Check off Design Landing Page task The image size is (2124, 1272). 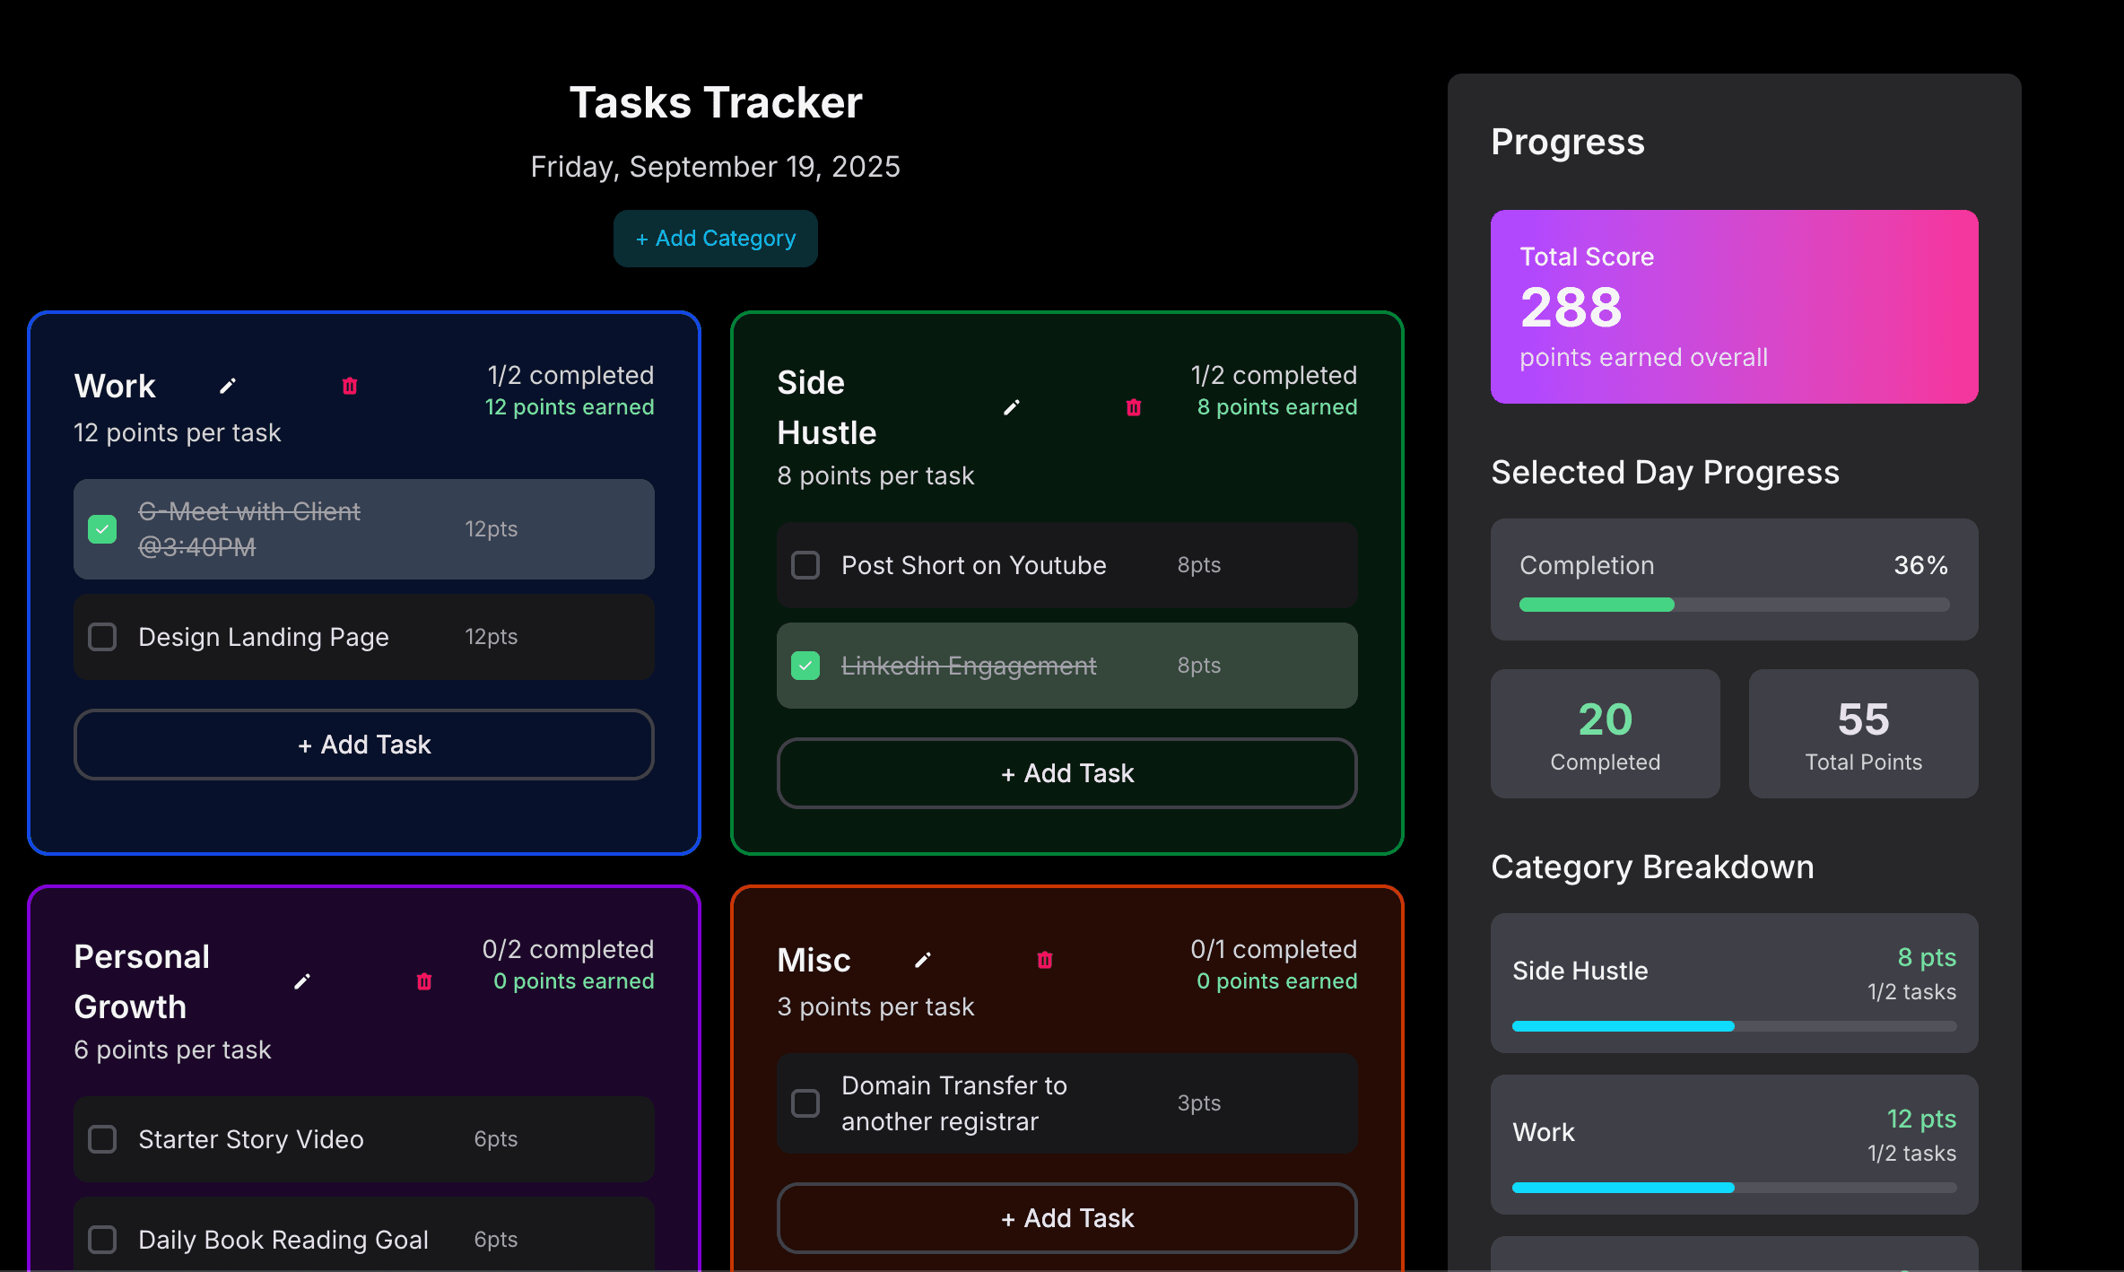click(102, 637)
